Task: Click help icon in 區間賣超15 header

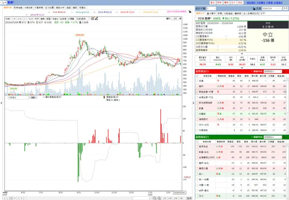Action: pyautogui.click(x=252, y=137)
